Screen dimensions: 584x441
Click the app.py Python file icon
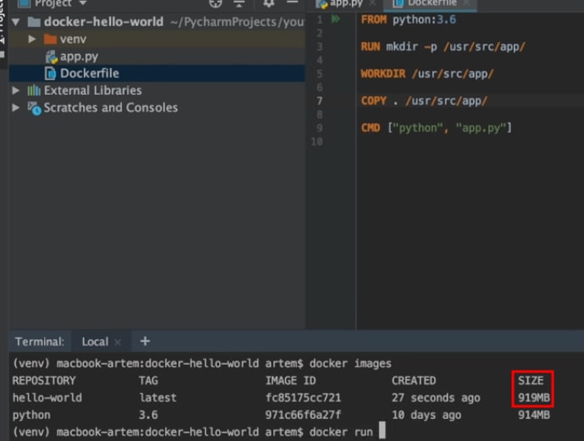pos(52,57)
